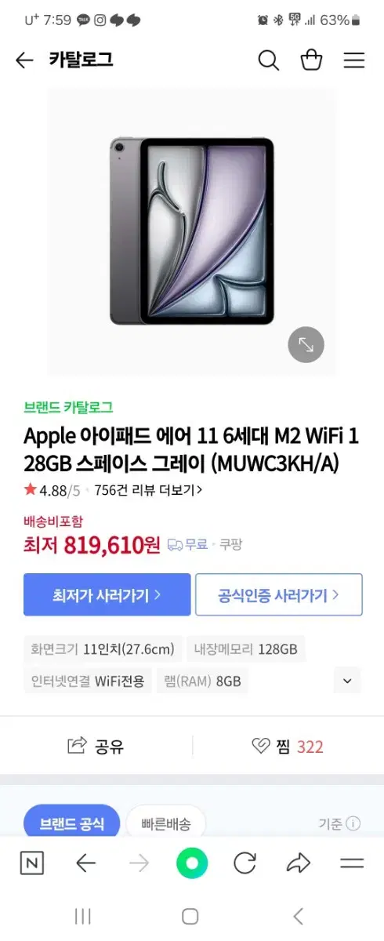Reload the page with the refresh icon
Image resolution: width=384 pixels, height=941 pixels.
[245, 863]
